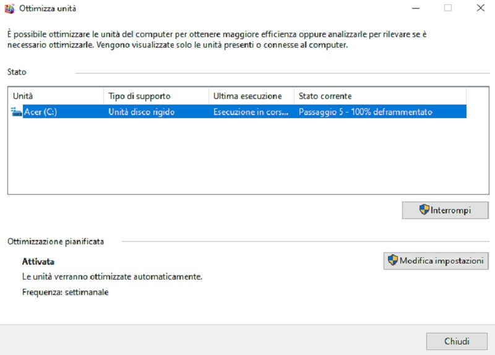Click the Ottimizza unità title bar icon
This screenshot has height=355, width=495.
pyautogui.click(x=9, y=9)
